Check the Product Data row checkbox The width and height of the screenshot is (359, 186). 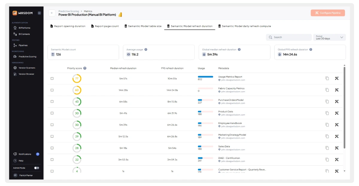click(x=52, y=113)
